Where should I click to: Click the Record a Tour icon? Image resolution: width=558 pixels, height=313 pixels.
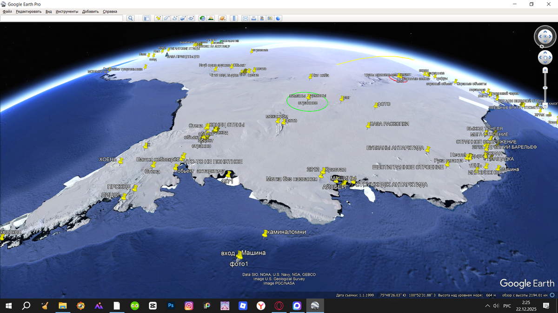191,19
